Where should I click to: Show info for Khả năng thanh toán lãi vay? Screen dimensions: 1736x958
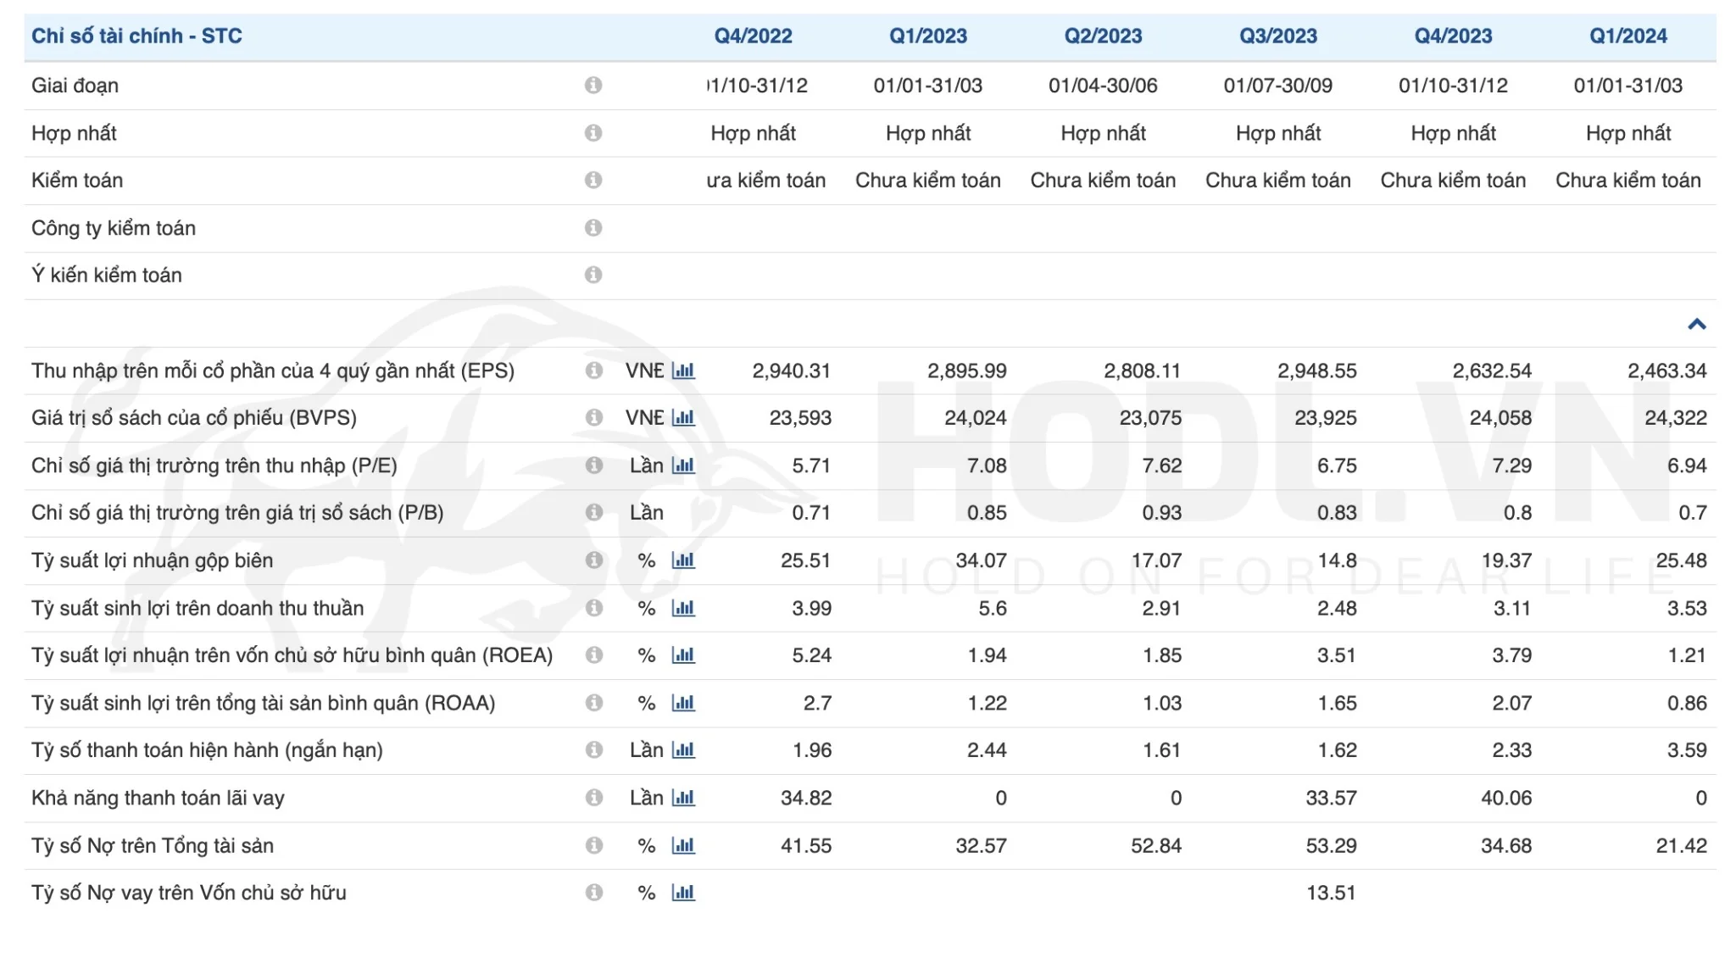pyautogui.click(x=593, y=798)
